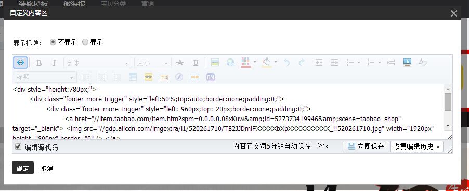Expand the text color dropdown arrow
The width and height of the screenshot is (469, 191).
pyautogui.click(x=255, y=62)
